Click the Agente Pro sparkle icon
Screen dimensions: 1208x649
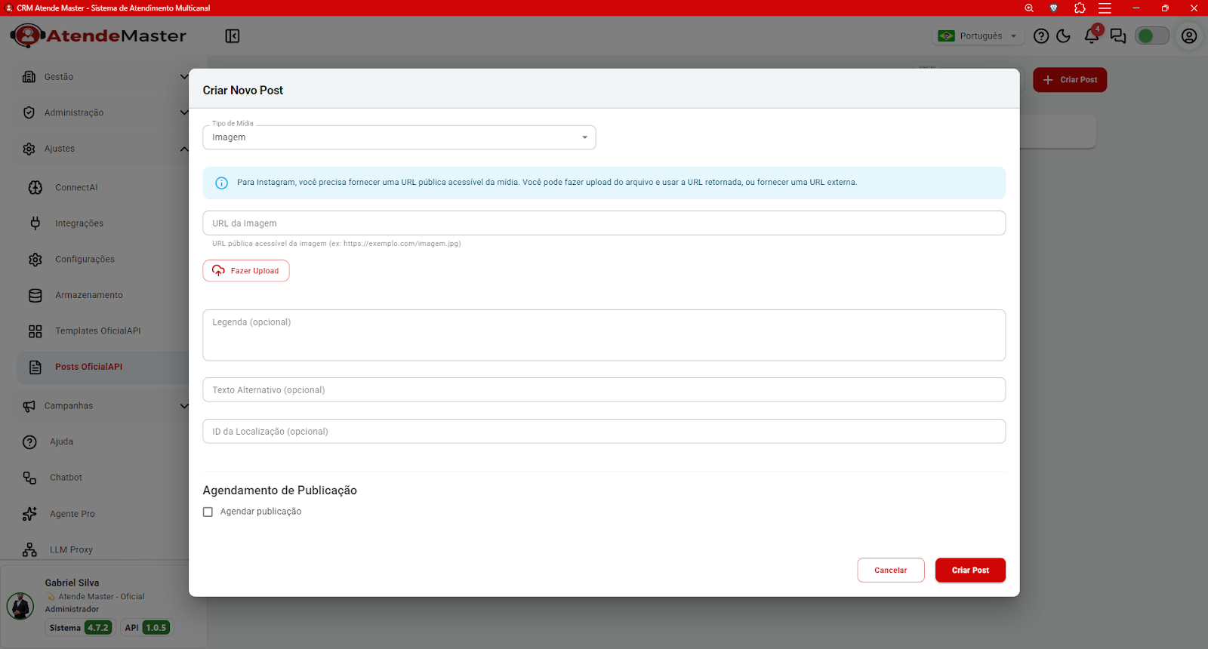click(29, 514)
